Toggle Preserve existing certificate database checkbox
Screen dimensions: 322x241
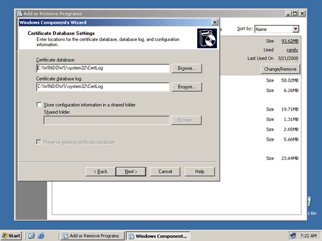[x=39, y=142]
